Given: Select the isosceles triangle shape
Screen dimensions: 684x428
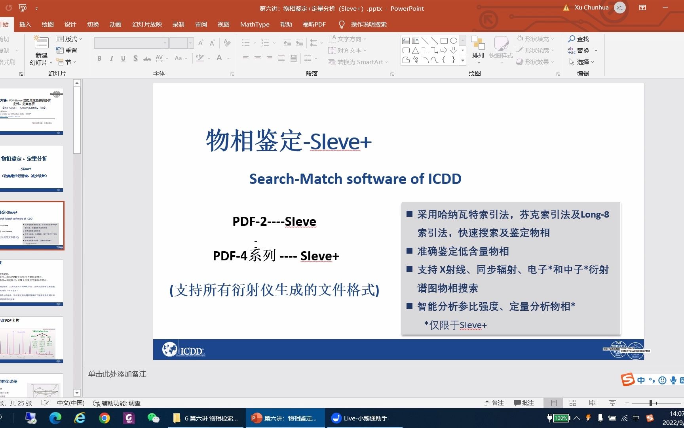Looking at the screenshot, I should (x=415, y=50).
